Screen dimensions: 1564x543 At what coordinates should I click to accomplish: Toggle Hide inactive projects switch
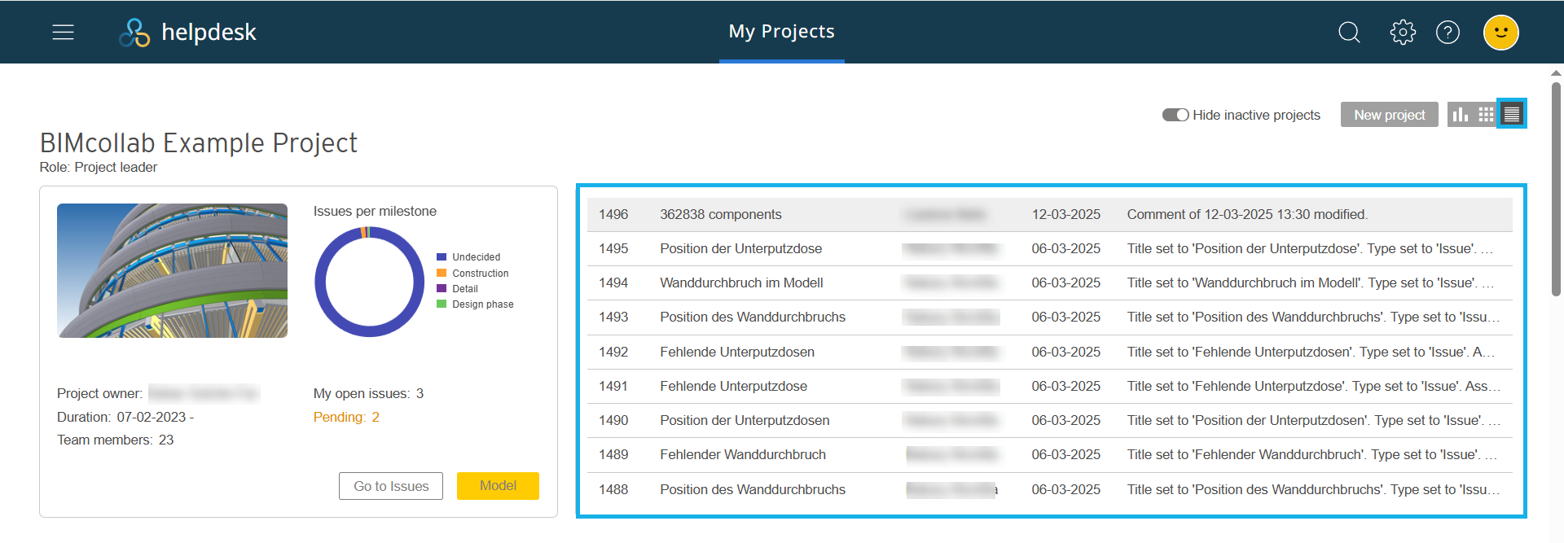click(x=1175, y=115)
